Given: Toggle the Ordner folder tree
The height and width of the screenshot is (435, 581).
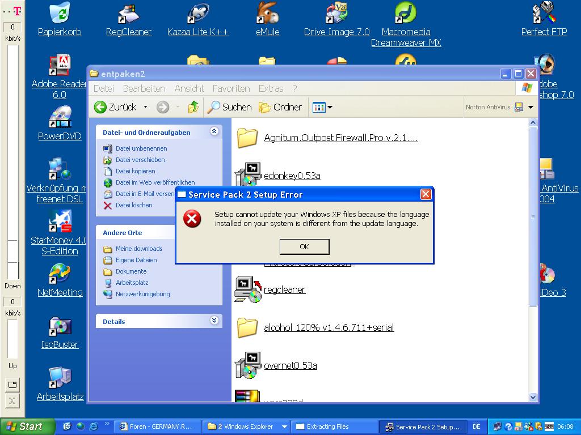Looking at the screenshot, I should coord(280,107).
